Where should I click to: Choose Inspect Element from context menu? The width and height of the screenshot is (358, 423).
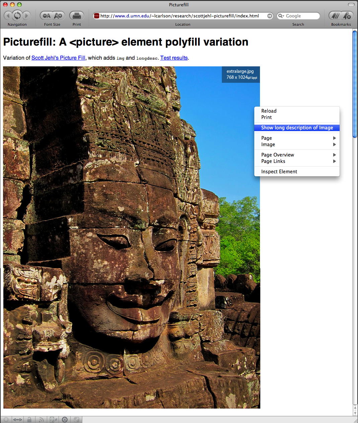coord(279,172)
